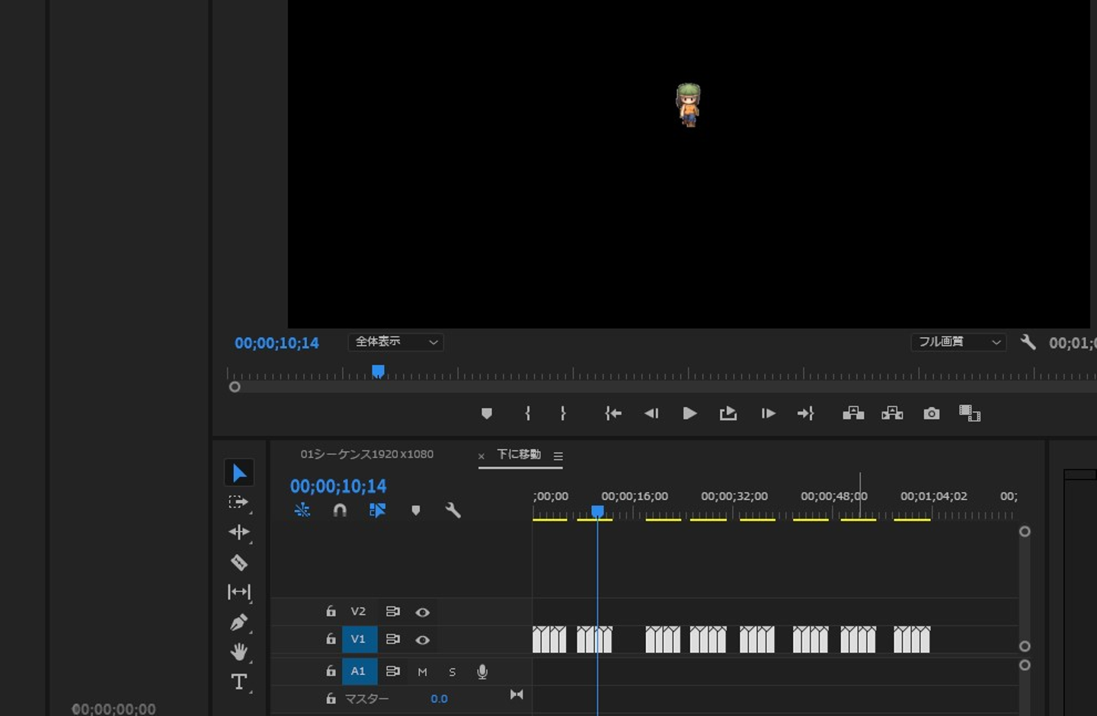
Task: Select the Type tool
Action: [238, 682]
